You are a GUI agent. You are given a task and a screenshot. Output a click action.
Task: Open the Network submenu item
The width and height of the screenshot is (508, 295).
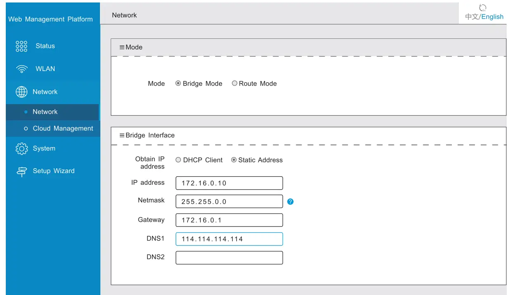pyautogui.click(x=45, y=112)
